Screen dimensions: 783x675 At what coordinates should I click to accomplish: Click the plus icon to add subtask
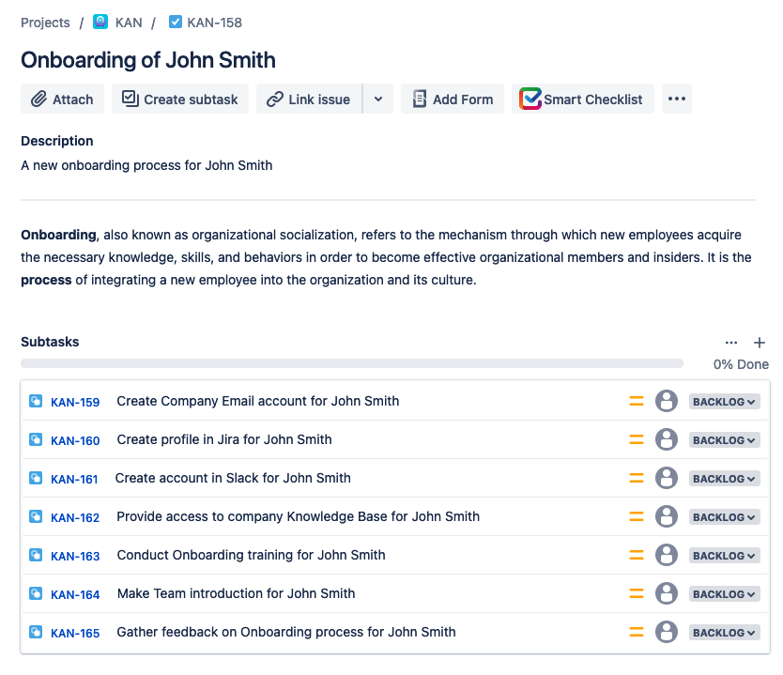click(760, 343)
